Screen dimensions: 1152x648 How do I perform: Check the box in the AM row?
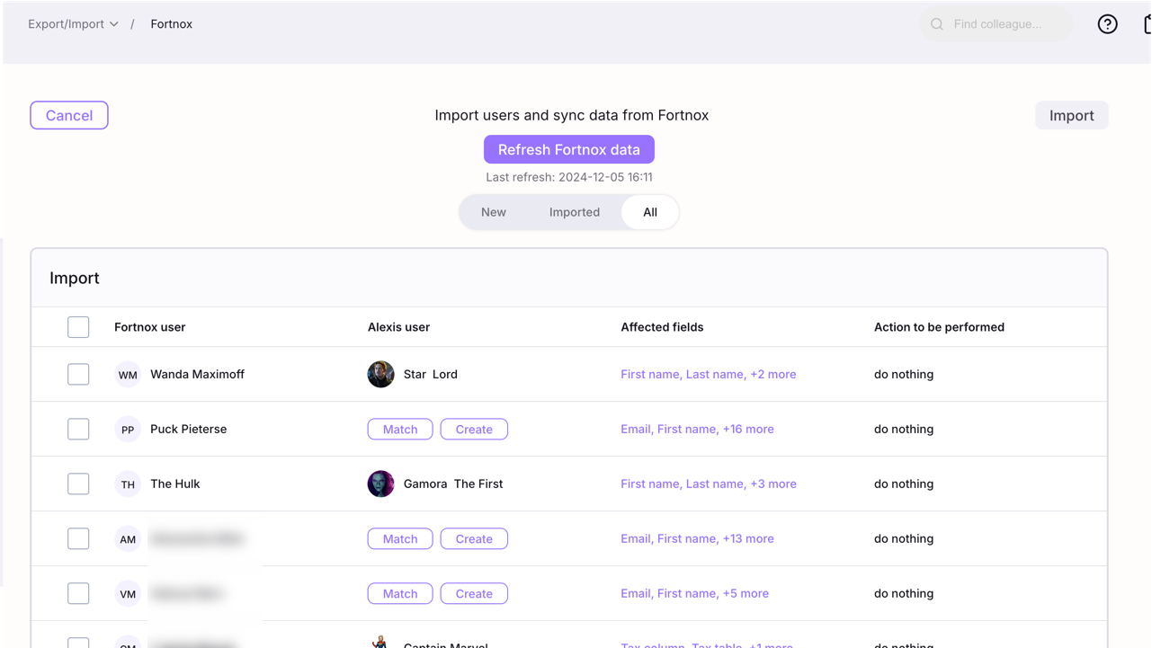78,538
